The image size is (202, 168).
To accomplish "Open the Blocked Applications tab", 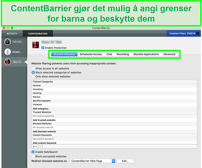I will coord(146,54).
